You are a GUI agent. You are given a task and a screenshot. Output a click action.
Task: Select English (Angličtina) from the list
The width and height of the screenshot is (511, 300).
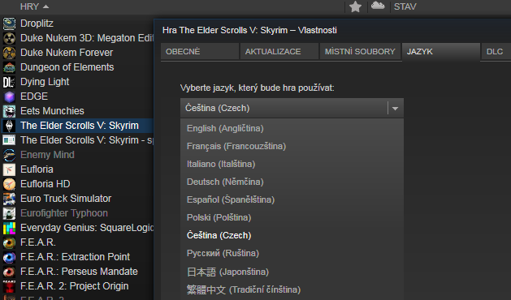click(x=292, y=129)
